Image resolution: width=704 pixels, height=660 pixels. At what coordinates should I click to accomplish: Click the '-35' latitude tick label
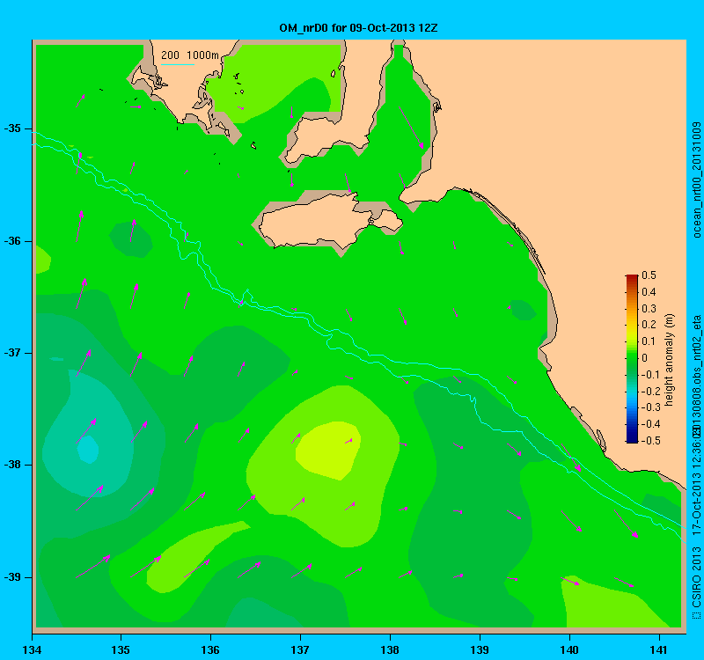tap(12, 128)
